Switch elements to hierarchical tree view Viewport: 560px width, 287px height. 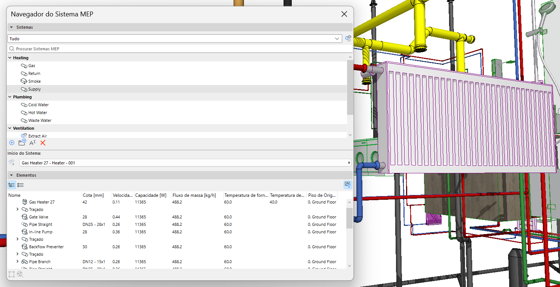coord(12,185)
